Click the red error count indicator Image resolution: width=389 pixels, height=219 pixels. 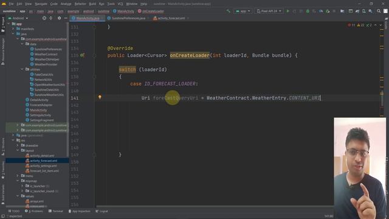click(352, 26)
